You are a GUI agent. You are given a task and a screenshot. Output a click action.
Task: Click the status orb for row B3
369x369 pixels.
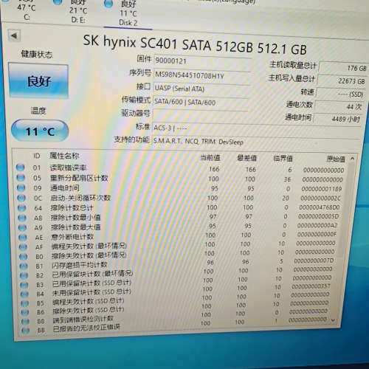[24, 285]
